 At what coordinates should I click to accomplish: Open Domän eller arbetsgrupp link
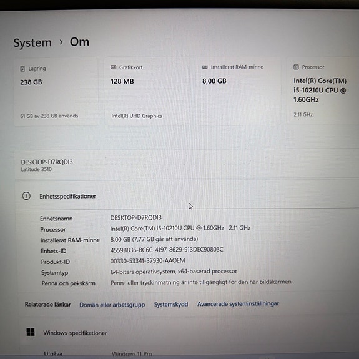point(112,305)
